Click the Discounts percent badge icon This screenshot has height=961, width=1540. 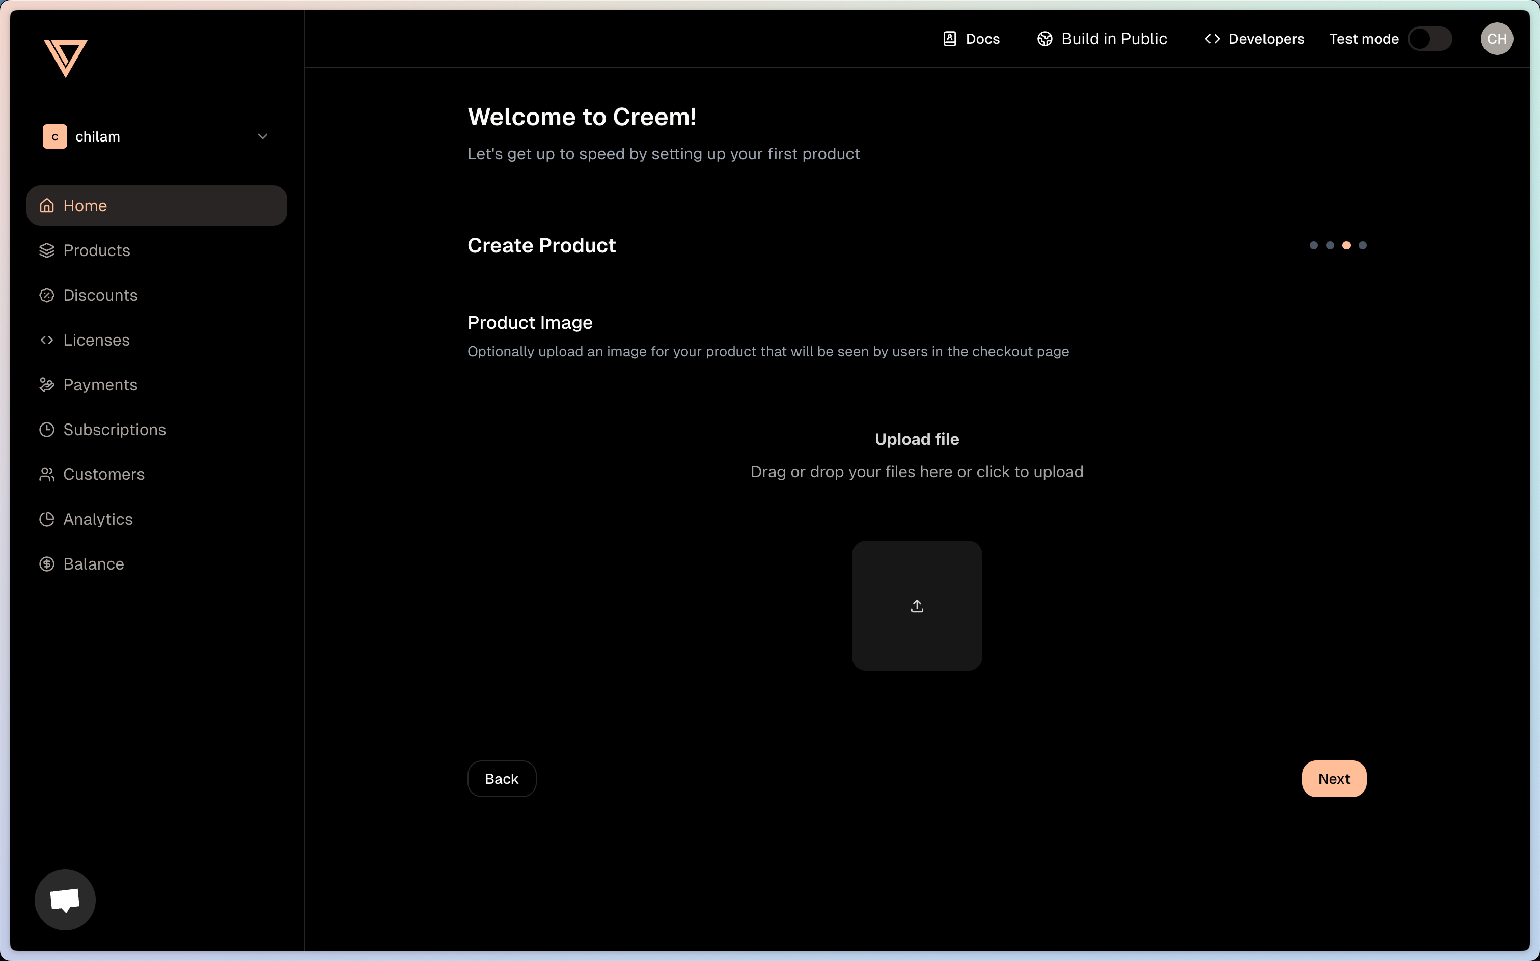pos(47,295)
